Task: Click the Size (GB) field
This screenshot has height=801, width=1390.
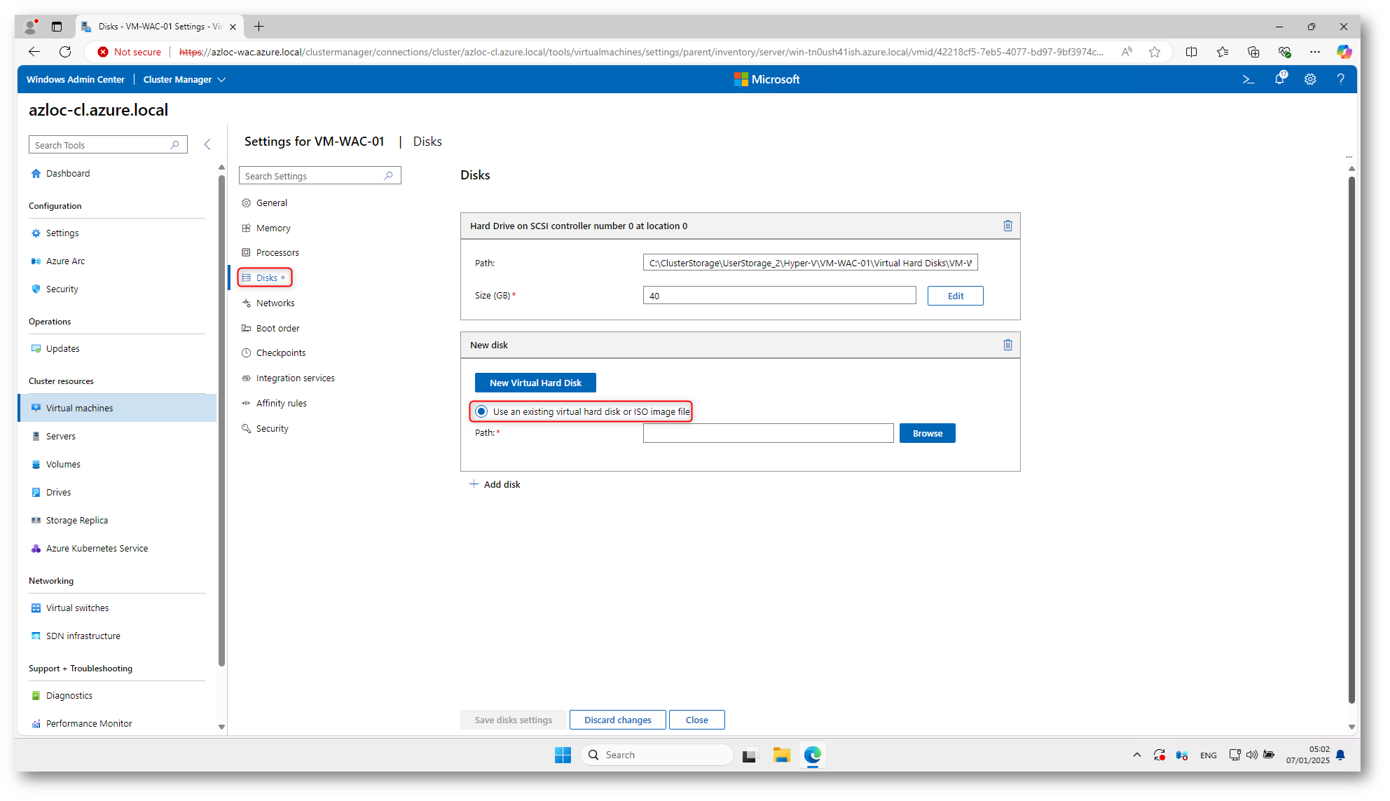Action: (779, 296)
